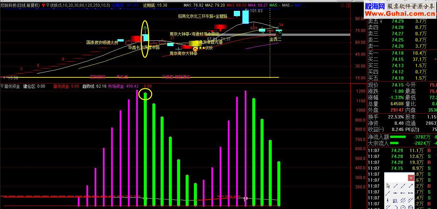Viewport: 437px width, 209px height.
Task: Click the yen symbol beside 卖五
Action: pyautogui.click(x=381, y=21)
